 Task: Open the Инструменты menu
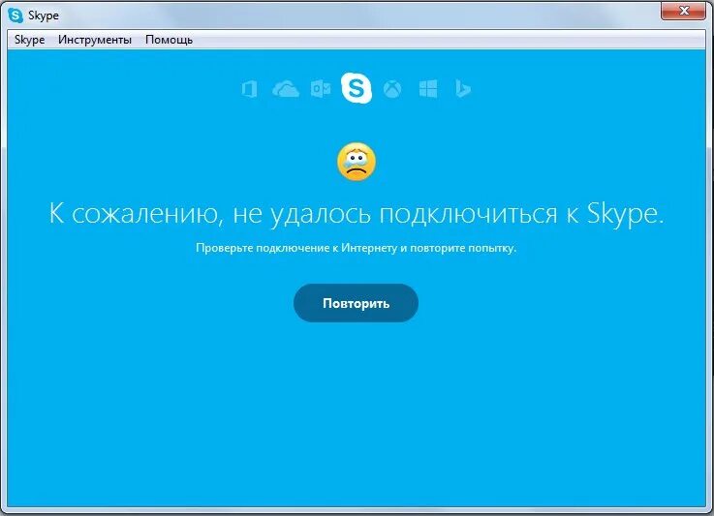[95, 40]
